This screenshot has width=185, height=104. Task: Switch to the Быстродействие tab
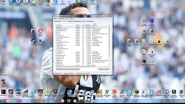[77, 21]
